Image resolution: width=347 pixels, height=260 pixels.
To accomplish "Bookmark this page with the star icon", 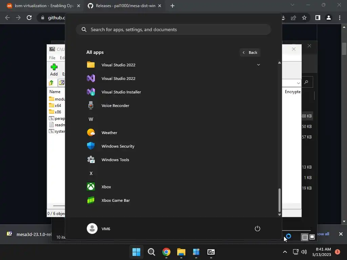I will coord(304,18).
